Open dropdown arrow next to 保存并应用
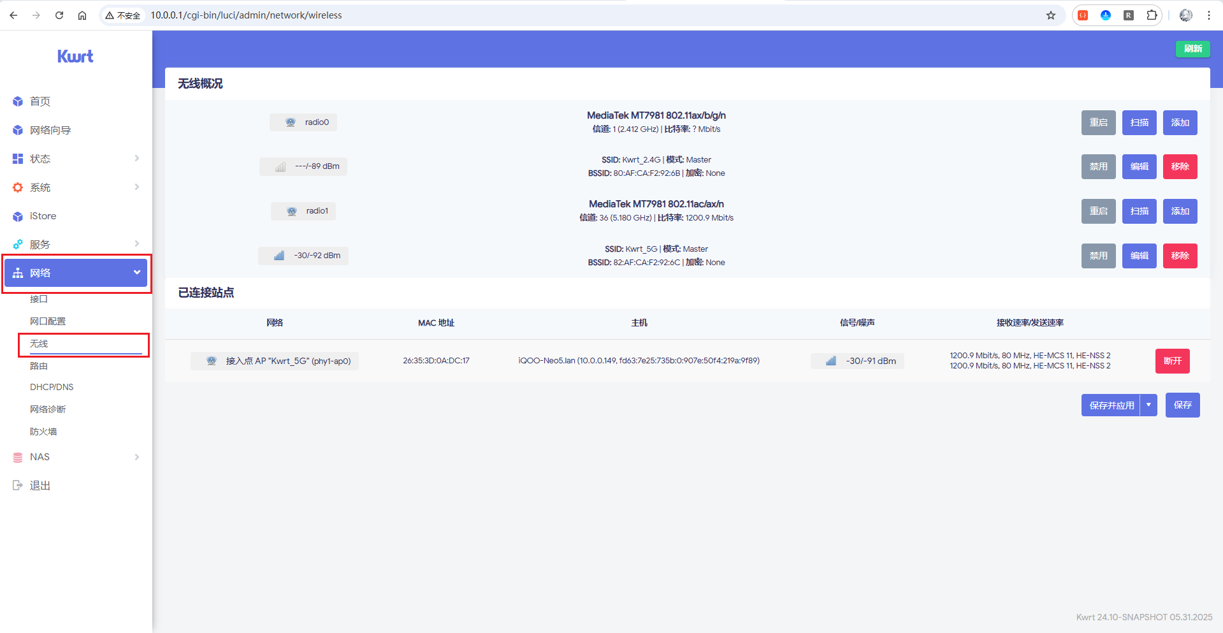1223x633 pixels. click(x=1148, y=405)
